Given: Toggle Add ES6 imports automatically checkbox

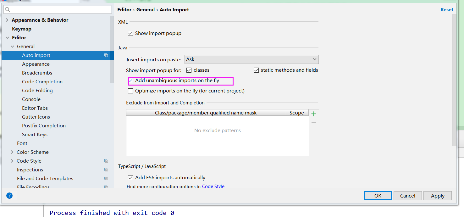Looking at the screenshot, I should coord(130,178).
